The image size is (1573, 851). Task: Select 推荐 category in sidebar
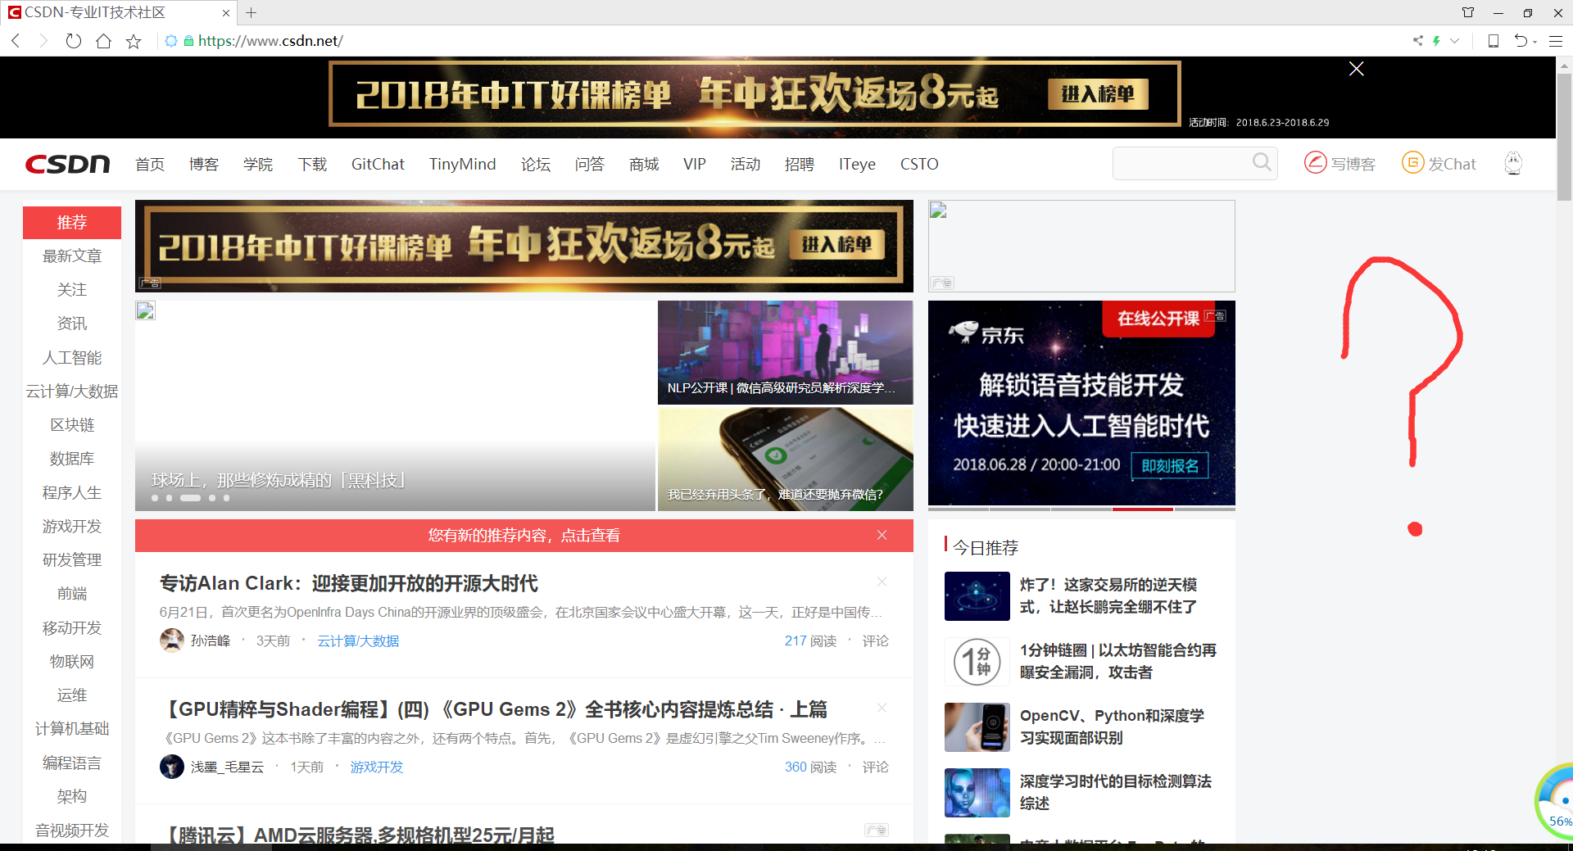tap(72, 223)
